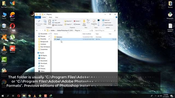Cut the selected WebP file
The image size is (175, 98).
tap(54, 20)
